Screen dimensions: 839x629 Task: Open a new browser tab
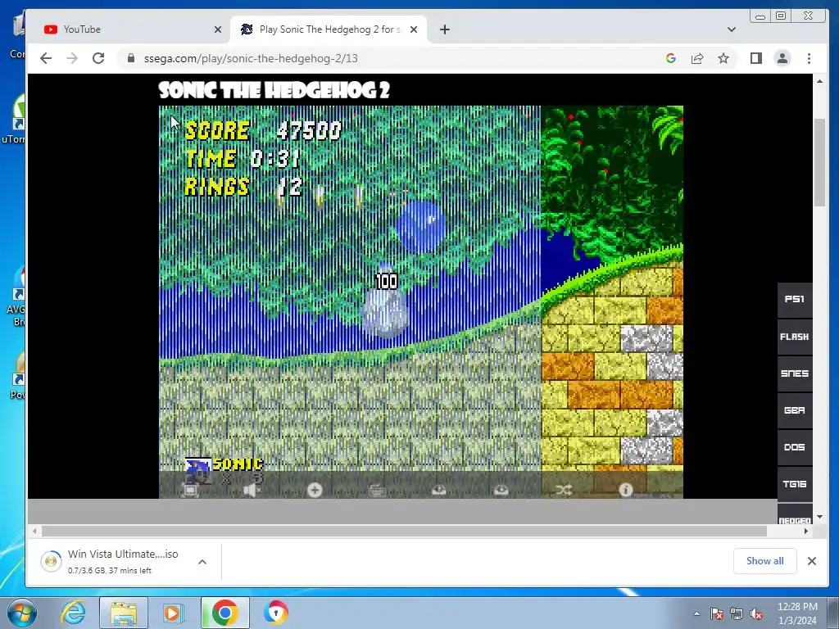pyautogui.click(x=445, y=29)
